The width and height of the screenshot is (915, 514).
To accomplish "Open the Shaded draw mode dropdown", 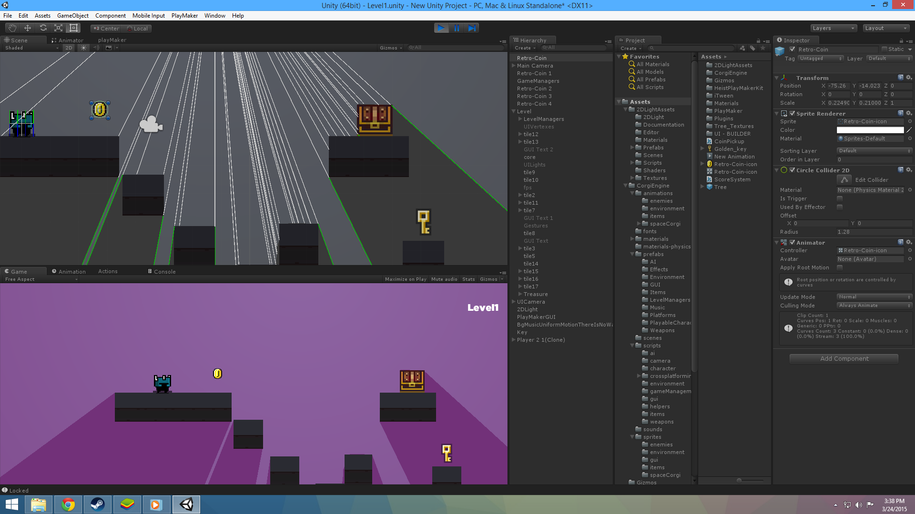I will coord(31,48).
